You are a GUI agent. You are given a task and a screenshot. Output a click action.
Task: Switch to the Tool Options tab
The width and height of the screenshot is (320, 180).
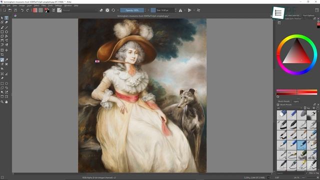308,15
